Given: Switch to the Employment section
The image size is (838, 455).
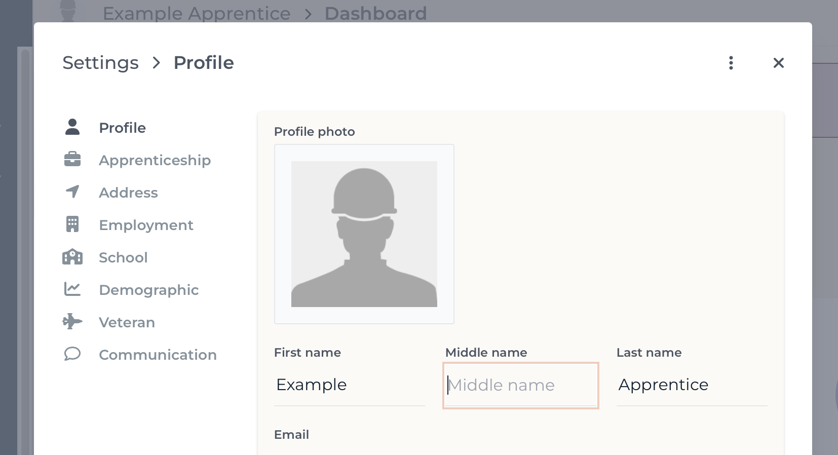Looking at the screenshot, I should tap(146, 225).
